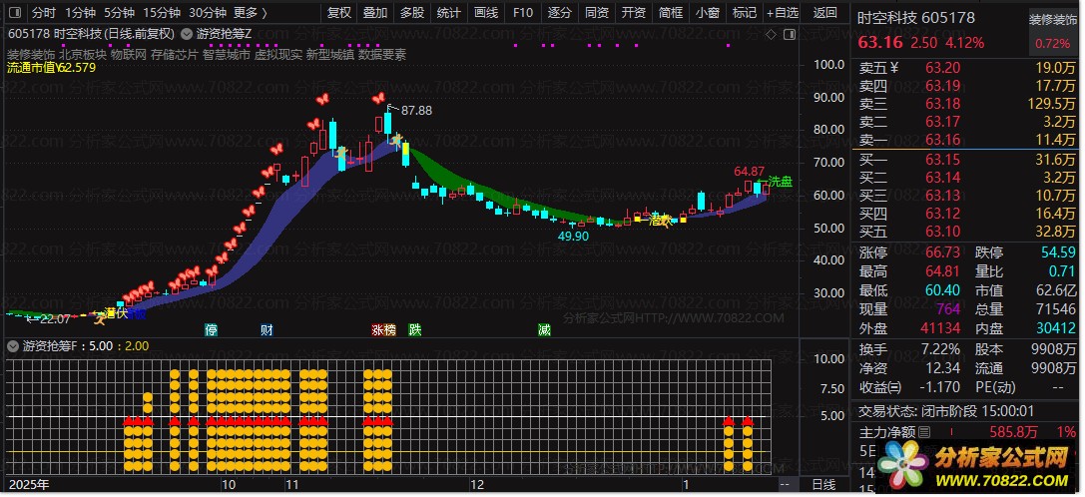The image size is (1085, 497).
Task: Select the 卖三 63.18 order row
Action: tap(966, 104)
